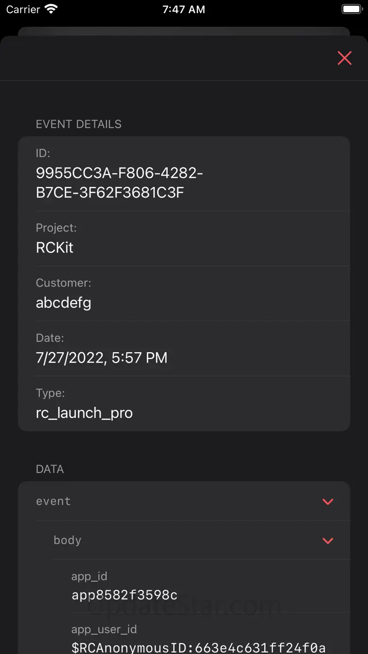
Task: Collapse the event node chevron
Action: click(x=328, y=501)
